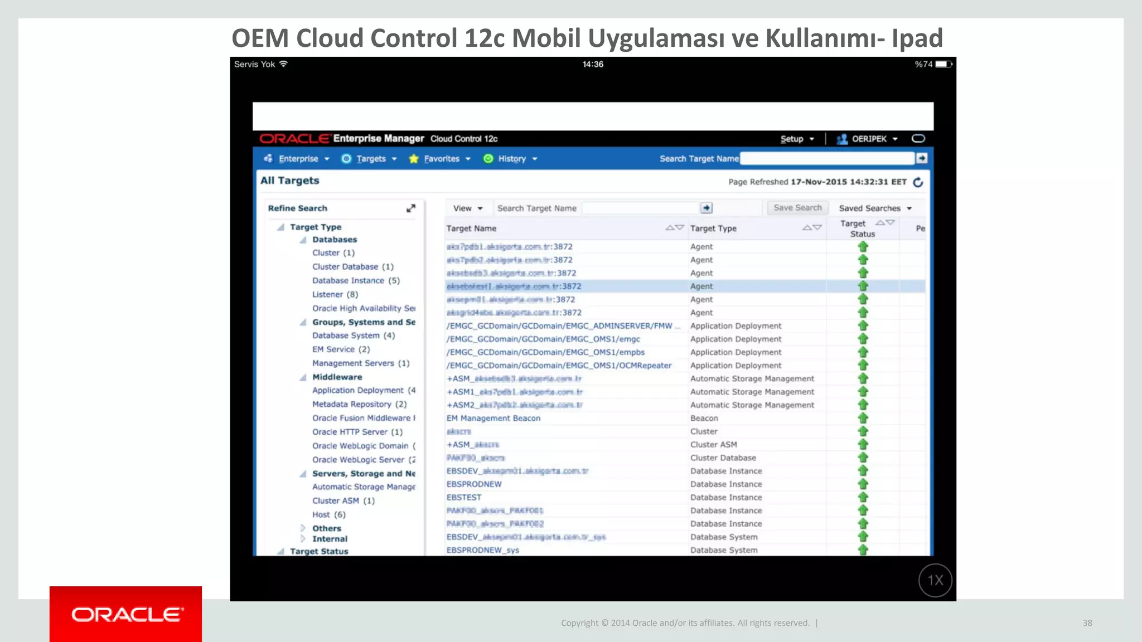Sort by Target Name column arrows
This screenshot has height=642, width=1142.
pos(675,227)
